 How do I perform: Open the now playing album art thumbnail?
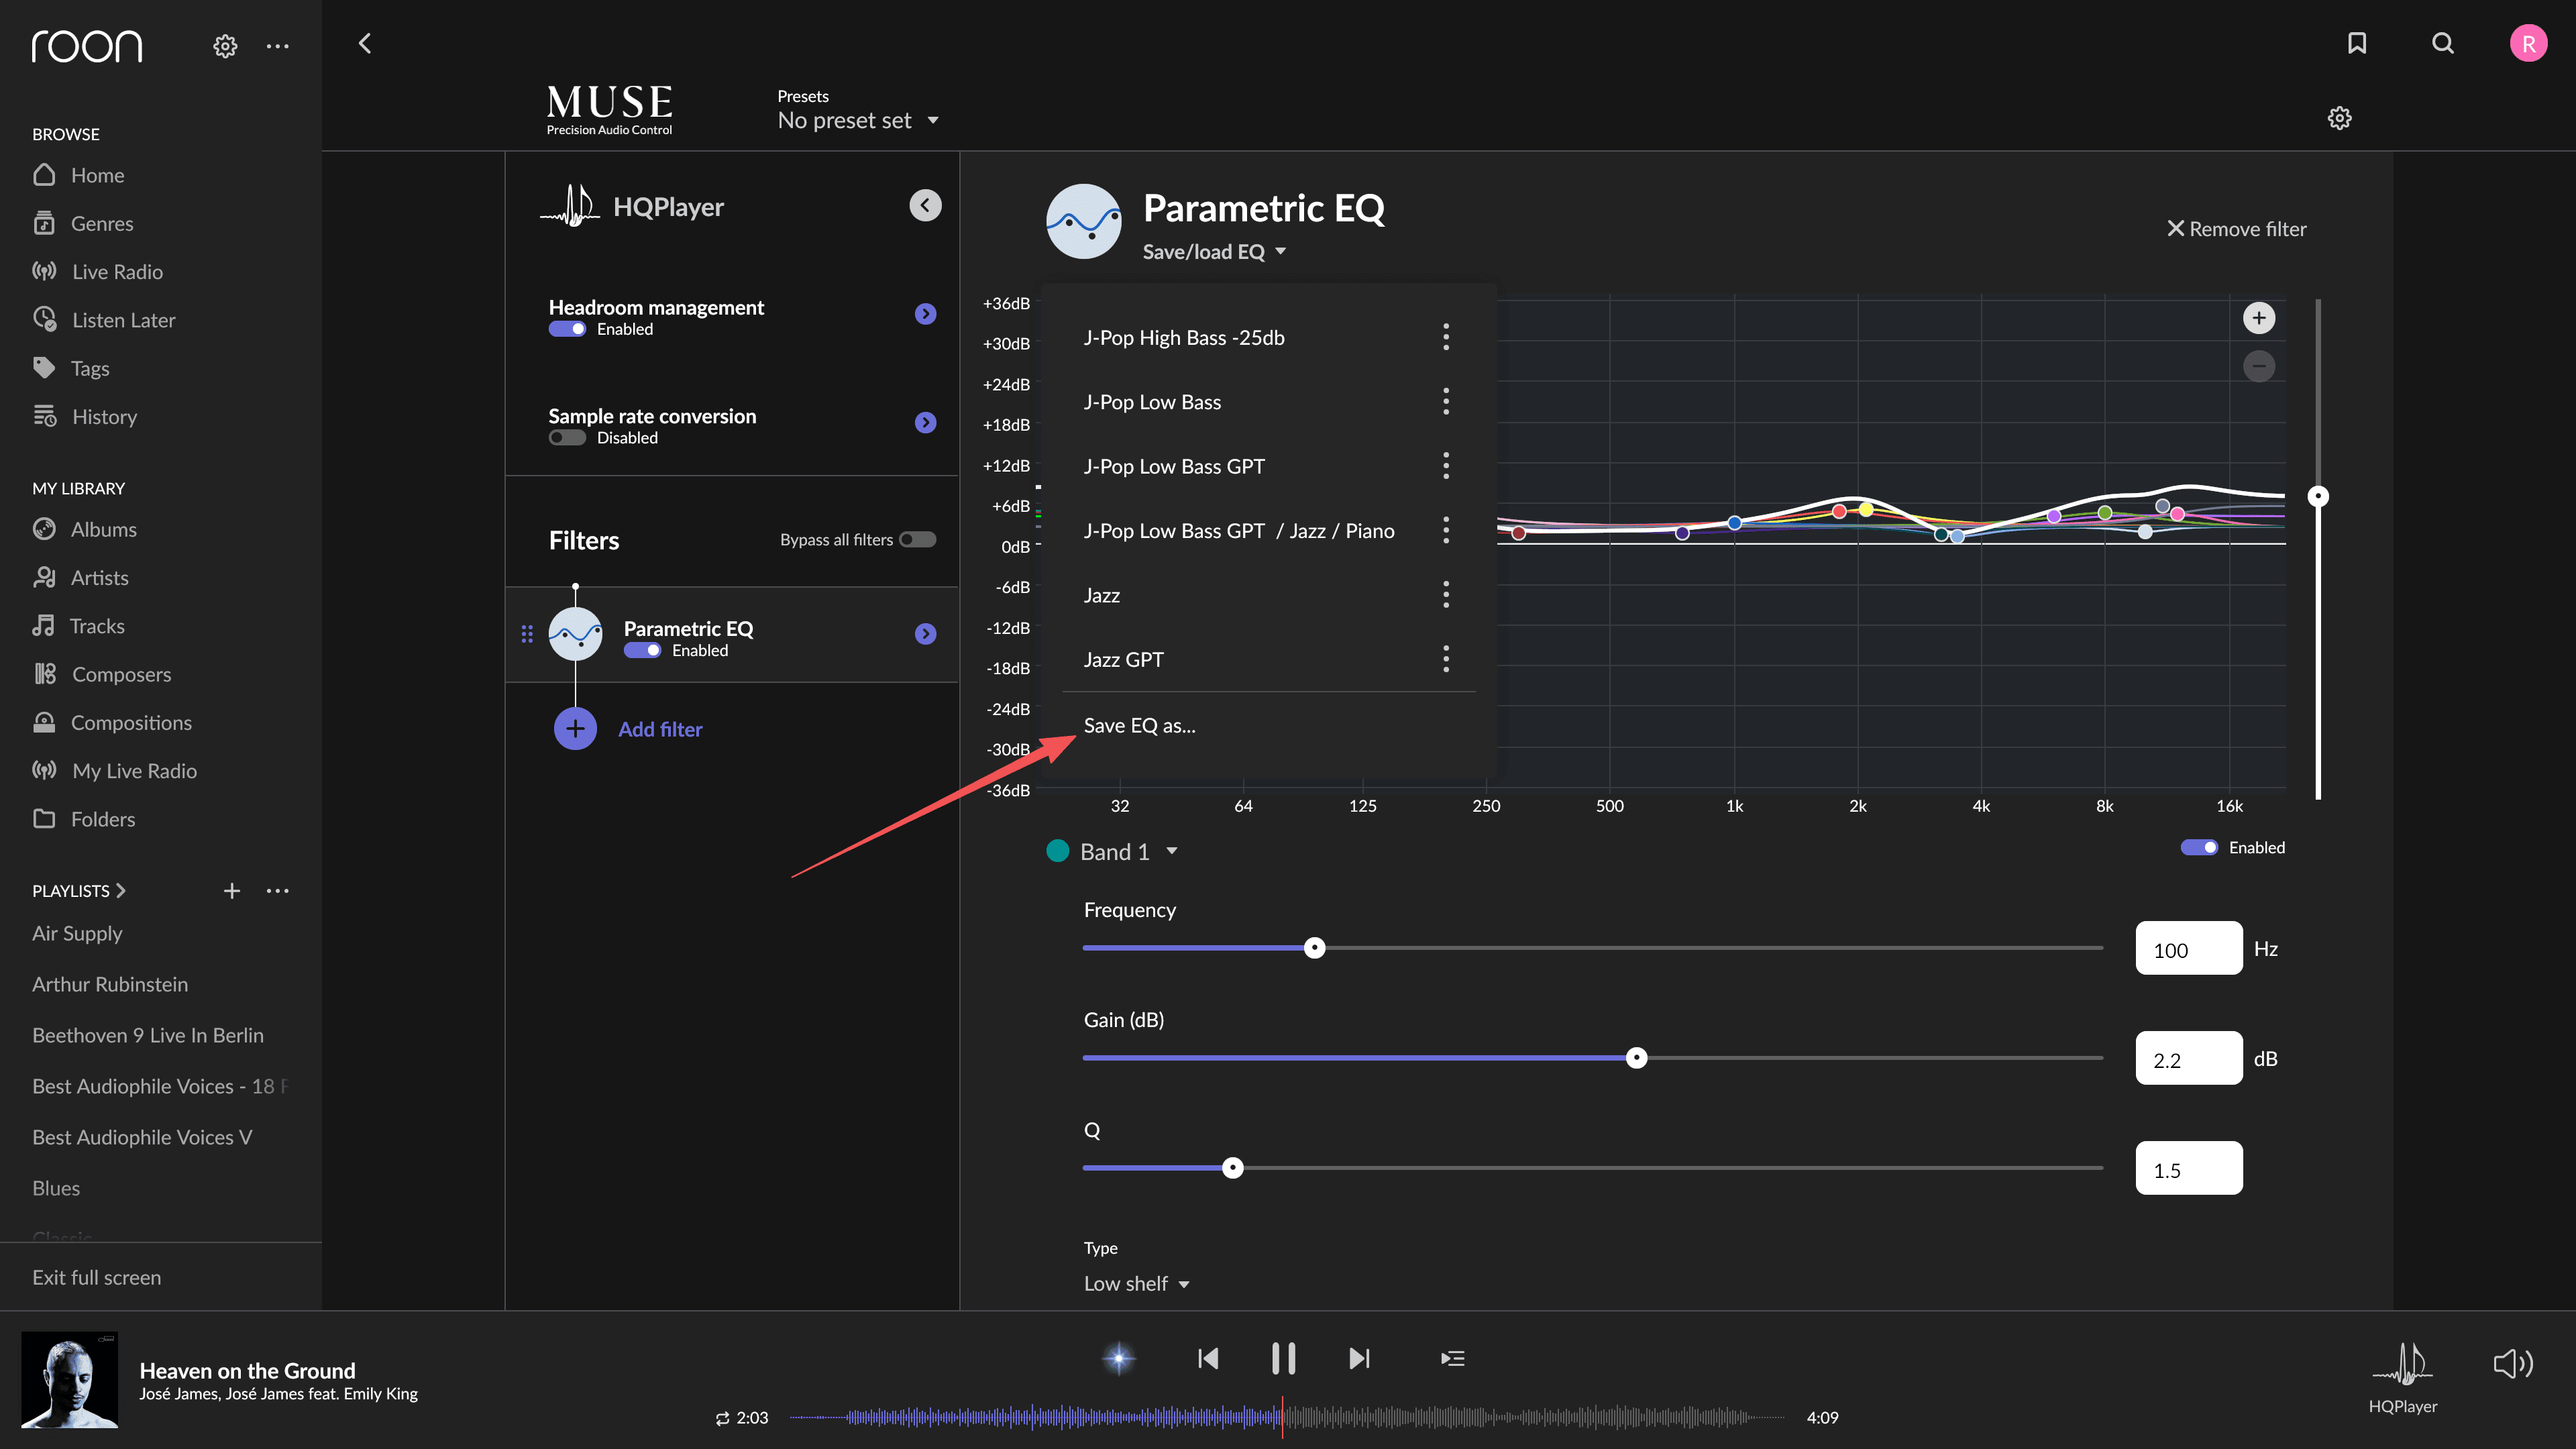coord(69,1379)
